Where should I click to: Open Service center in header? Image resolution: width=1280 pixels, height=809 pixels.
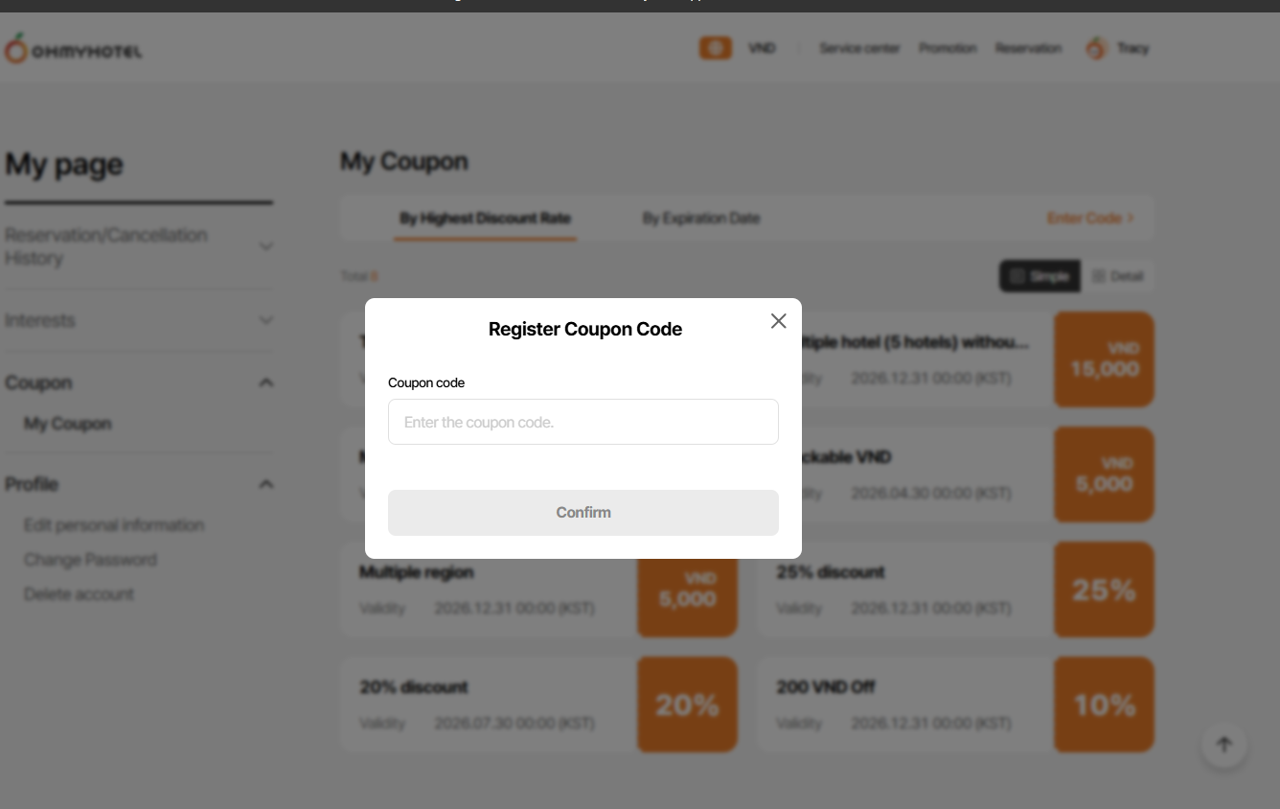[x=858, y=48]
